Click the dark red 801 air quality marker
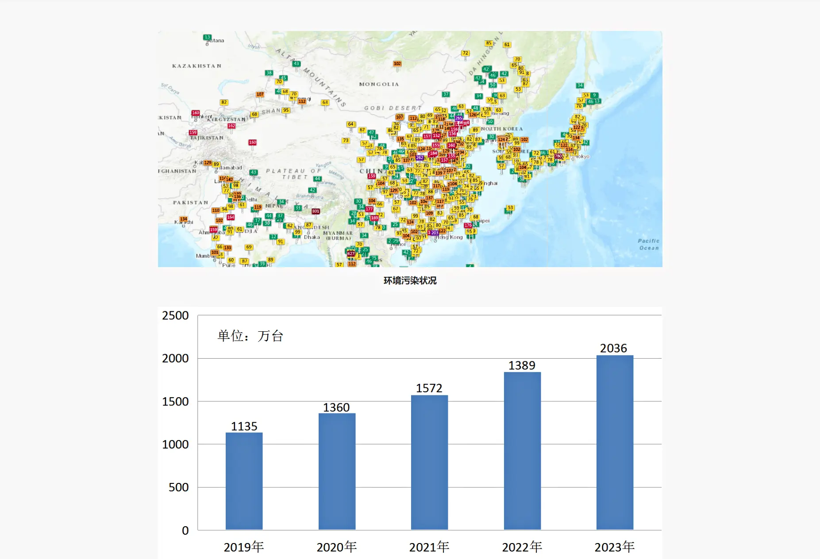 click(x=316, y=211)
